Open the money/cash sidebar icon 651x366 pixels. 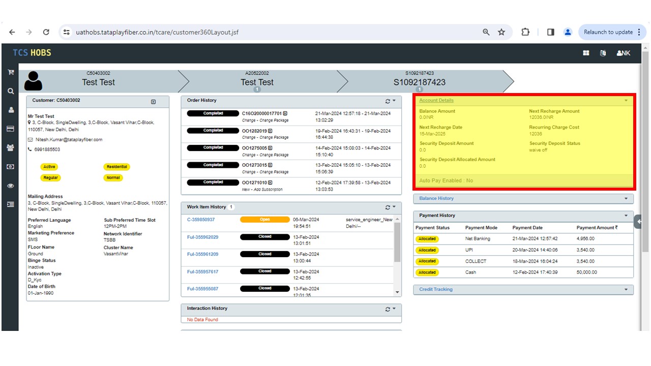click(x=10, y=167)
